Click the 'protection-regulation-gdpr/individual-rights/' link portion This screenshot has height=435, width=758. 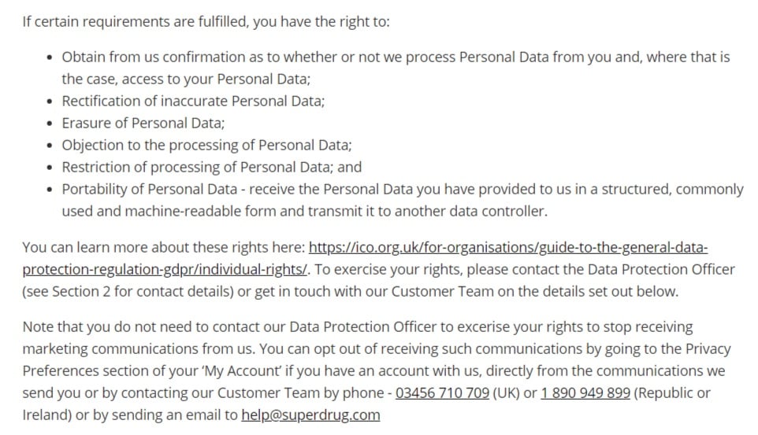165,269
